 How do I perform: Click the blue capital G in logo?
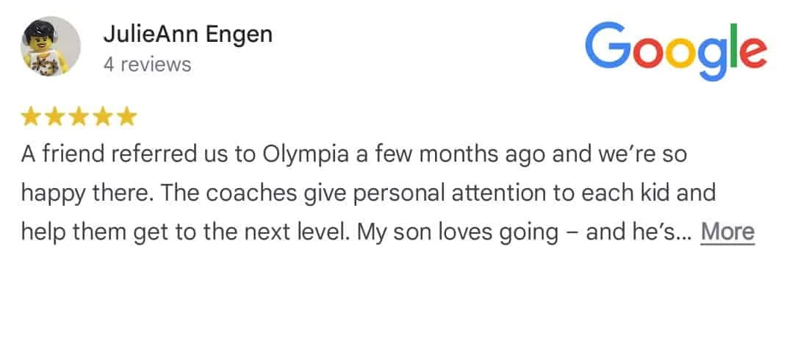608,45
